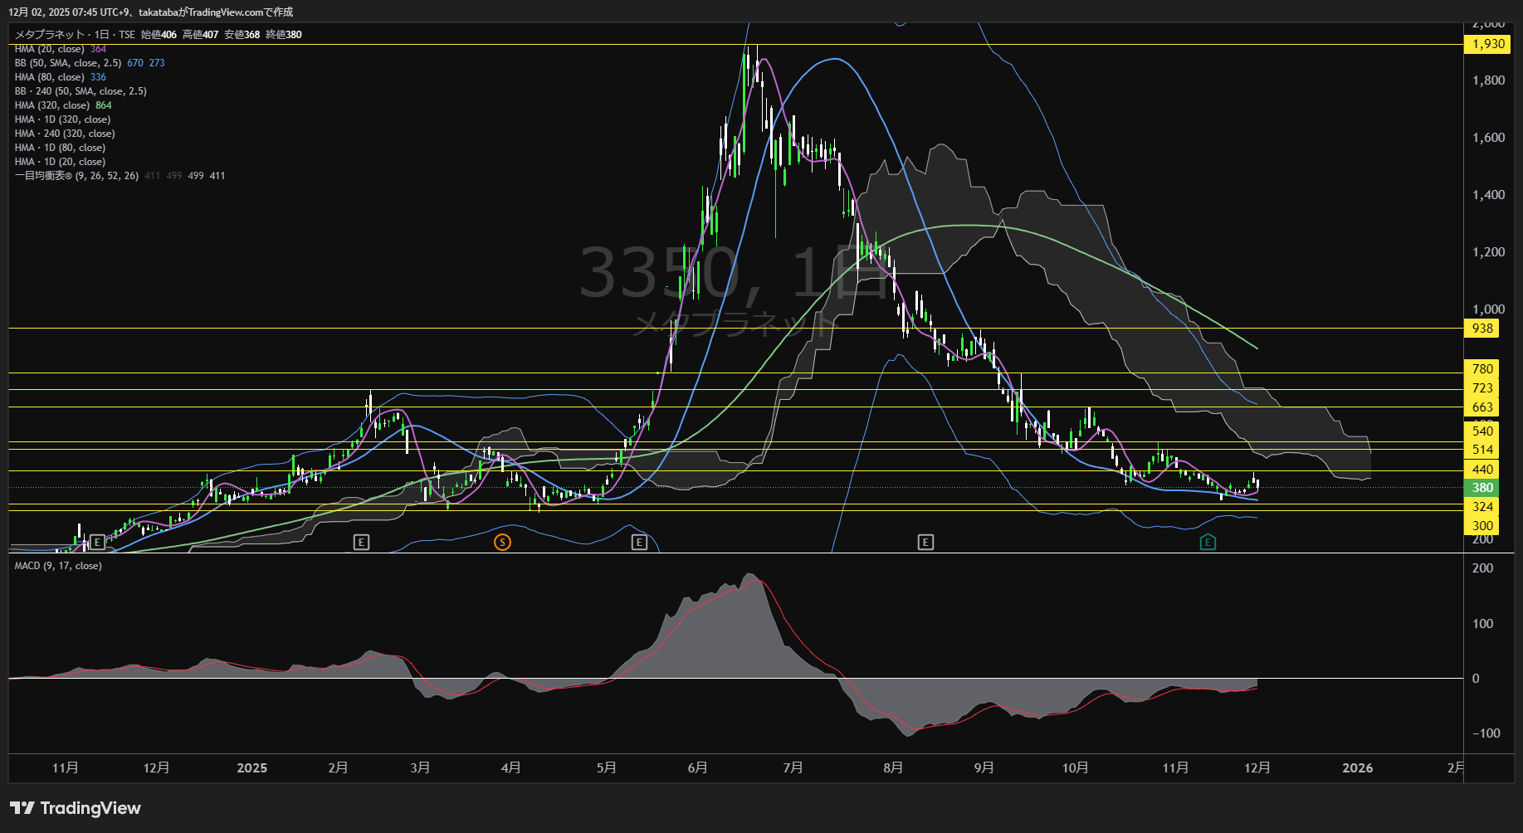Select the 663 price level label
The height and width of the screenshot is (833, 1523).
pyautogui.click(x=1482, y=407)
